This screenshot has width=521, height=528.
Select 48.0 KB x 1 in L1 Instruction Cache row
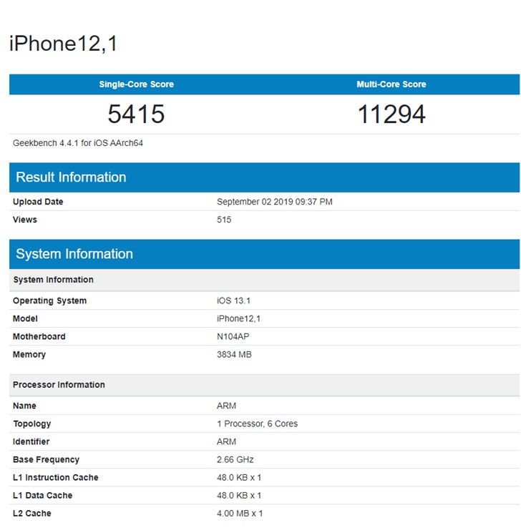click(x=239, y=477)
